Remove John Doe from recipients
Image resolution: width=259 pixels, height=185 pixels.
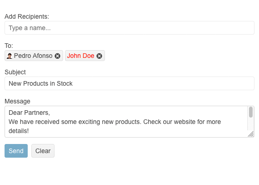click(99, 56)
